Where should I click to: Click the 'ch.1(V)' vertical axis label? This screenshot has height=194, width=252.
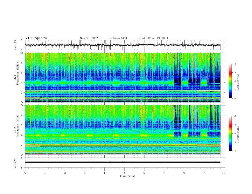[x=15, y=45]
